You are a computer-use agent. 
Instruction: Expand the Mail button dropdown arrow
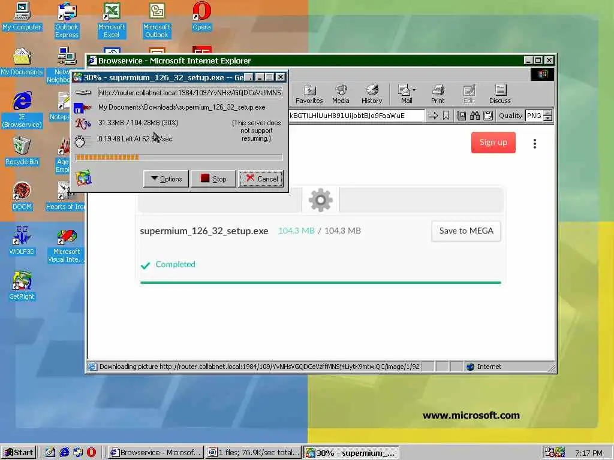point(414,90)
